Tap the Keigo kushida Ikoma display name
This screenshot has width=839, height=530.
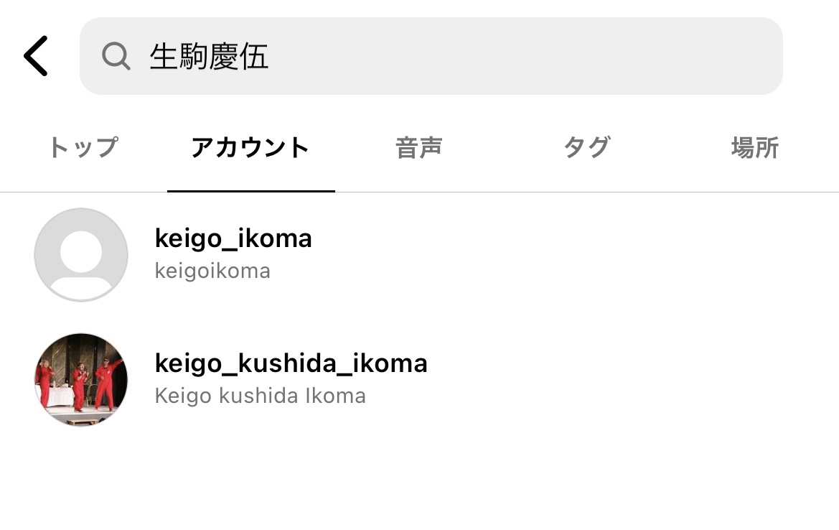pos(260,396)
